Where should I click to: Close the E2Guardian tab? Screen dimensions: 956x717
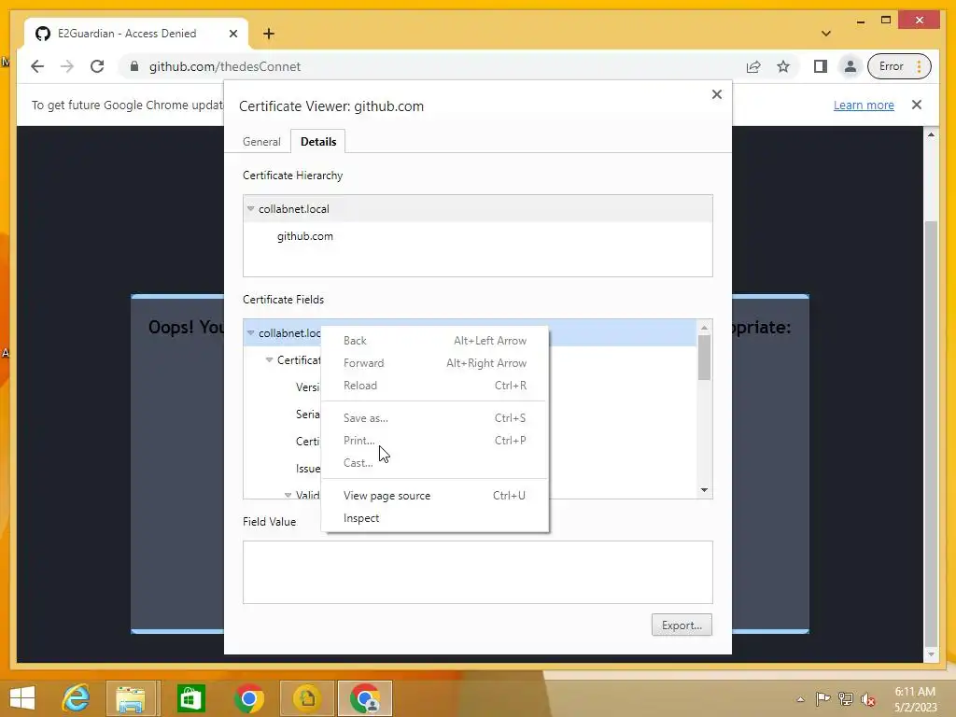[232, 34]
